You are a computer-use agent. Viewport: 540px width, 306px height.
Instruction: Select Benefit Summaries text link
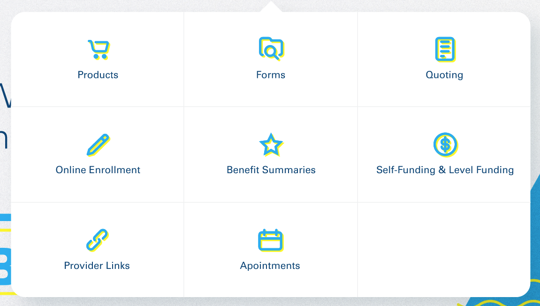click(x=271, y=170)
